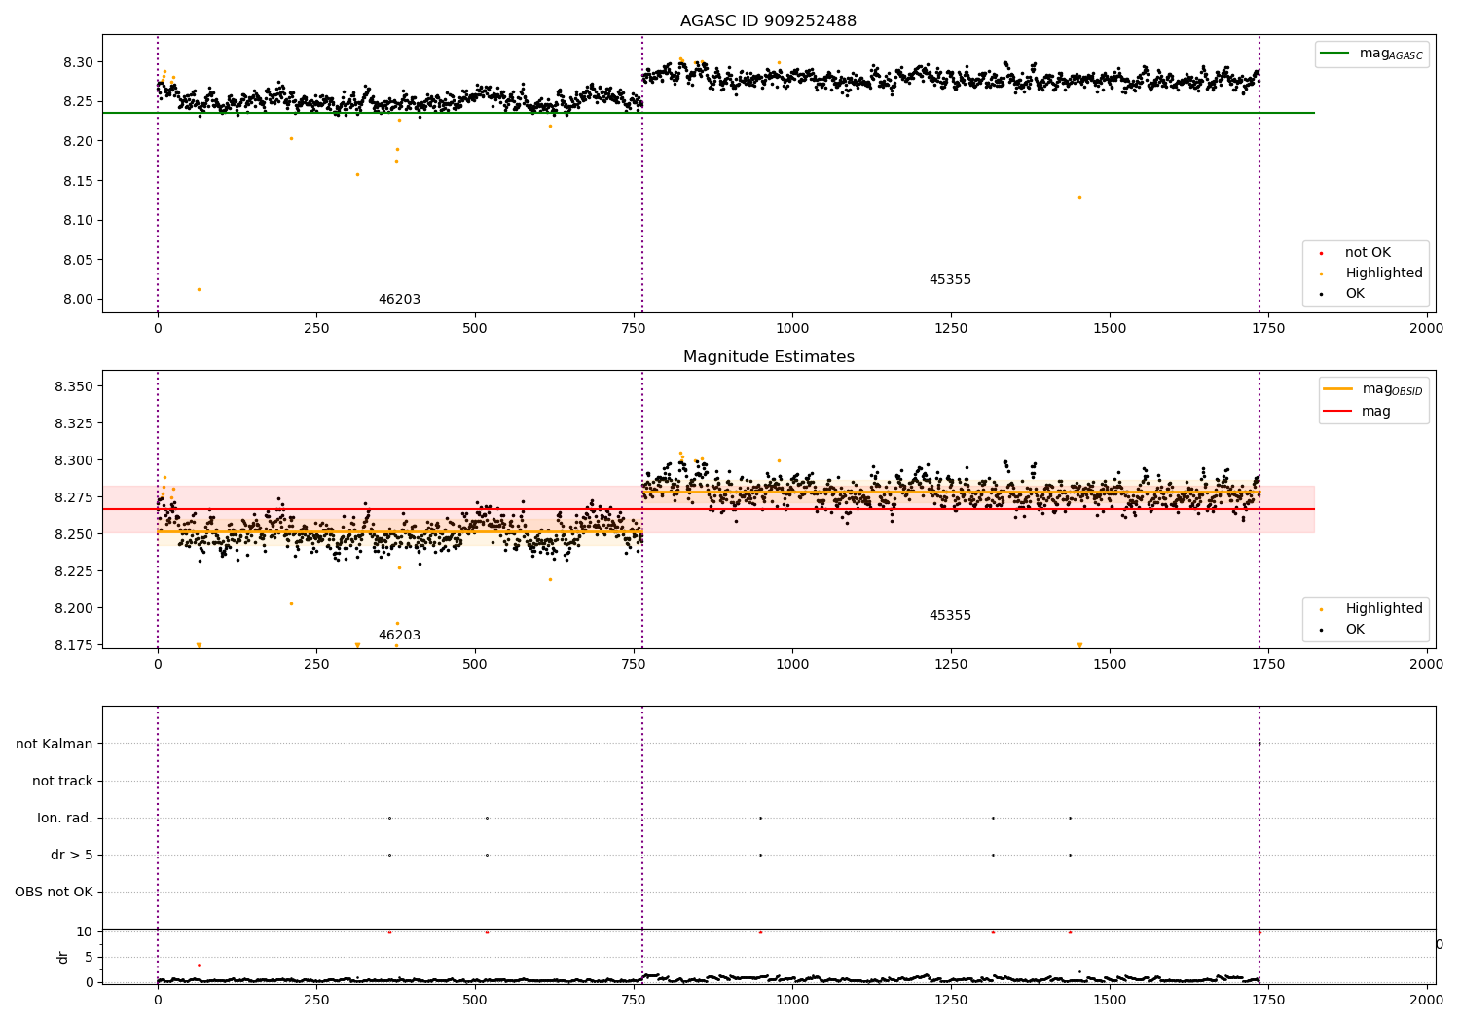Click the "8.05" y-tick on top plot
This screenshot has width=1460, height=1022.
point(78,260)
